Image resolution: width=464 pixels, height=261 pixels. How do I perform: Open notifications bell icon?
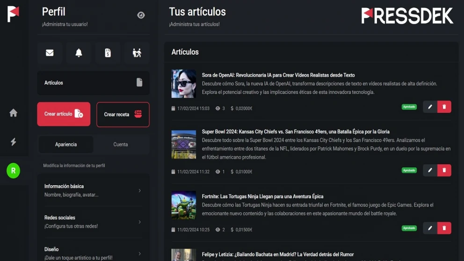pos(79,53)
